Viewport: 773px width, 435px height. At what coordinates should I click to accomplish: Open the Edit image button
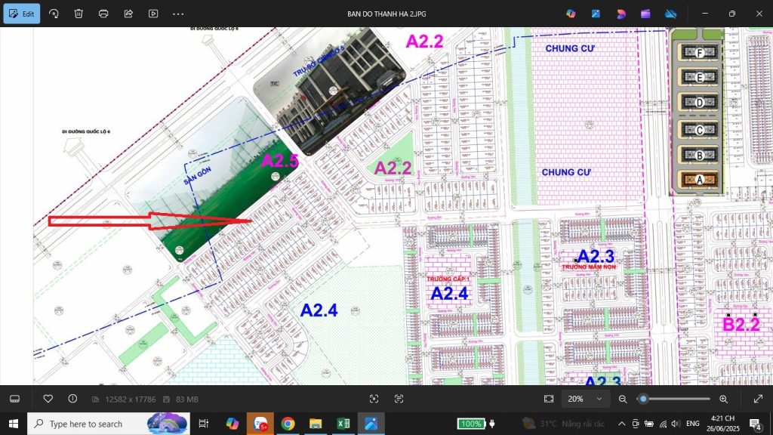click(22, 14)
